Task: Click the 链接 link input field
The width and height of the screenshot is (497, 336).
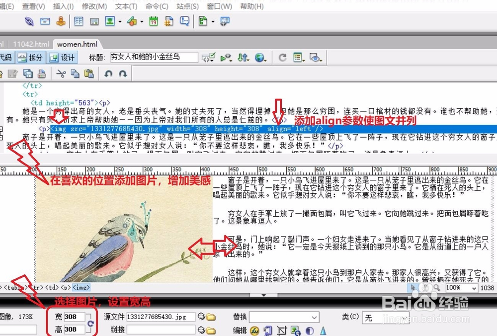Action: pyautogui.click(x=161, y=330)
